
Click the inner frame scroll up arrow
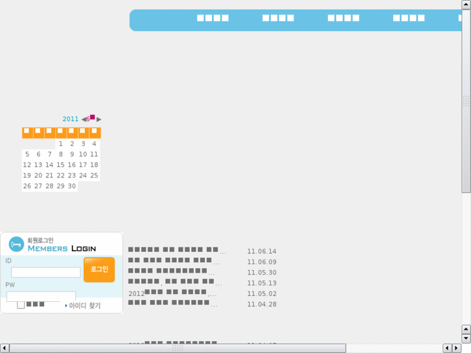coord(466,329)
